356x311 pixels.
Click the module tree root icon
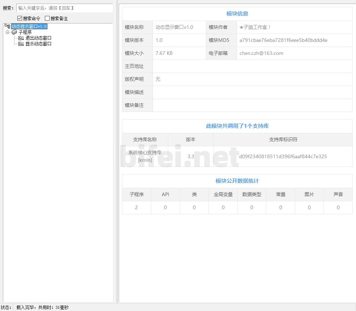click(7, 26)
